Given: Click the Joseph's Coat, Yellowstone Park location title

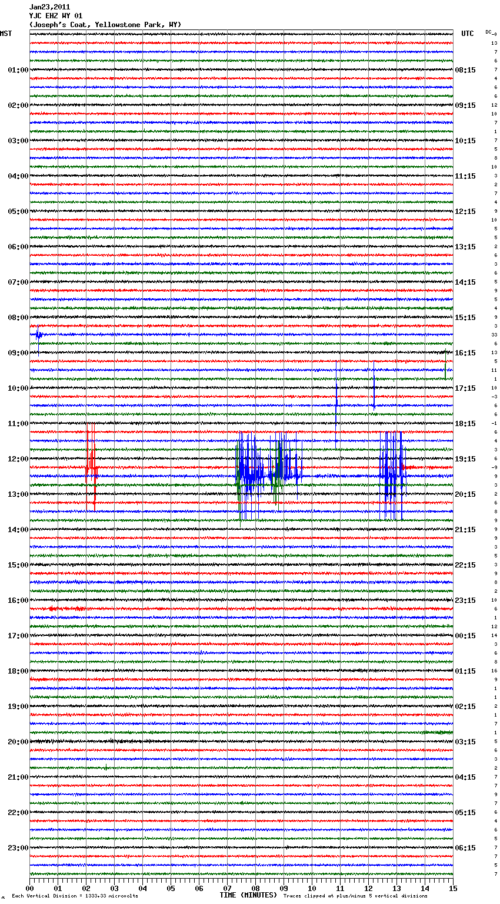Looking at the screenshot, I should (105, 25).
